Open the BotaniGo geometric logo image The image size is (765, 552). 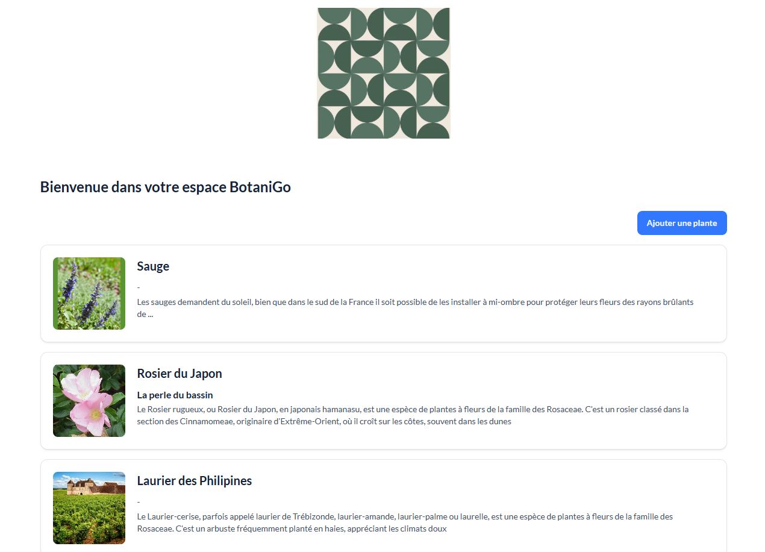[384, 73]
